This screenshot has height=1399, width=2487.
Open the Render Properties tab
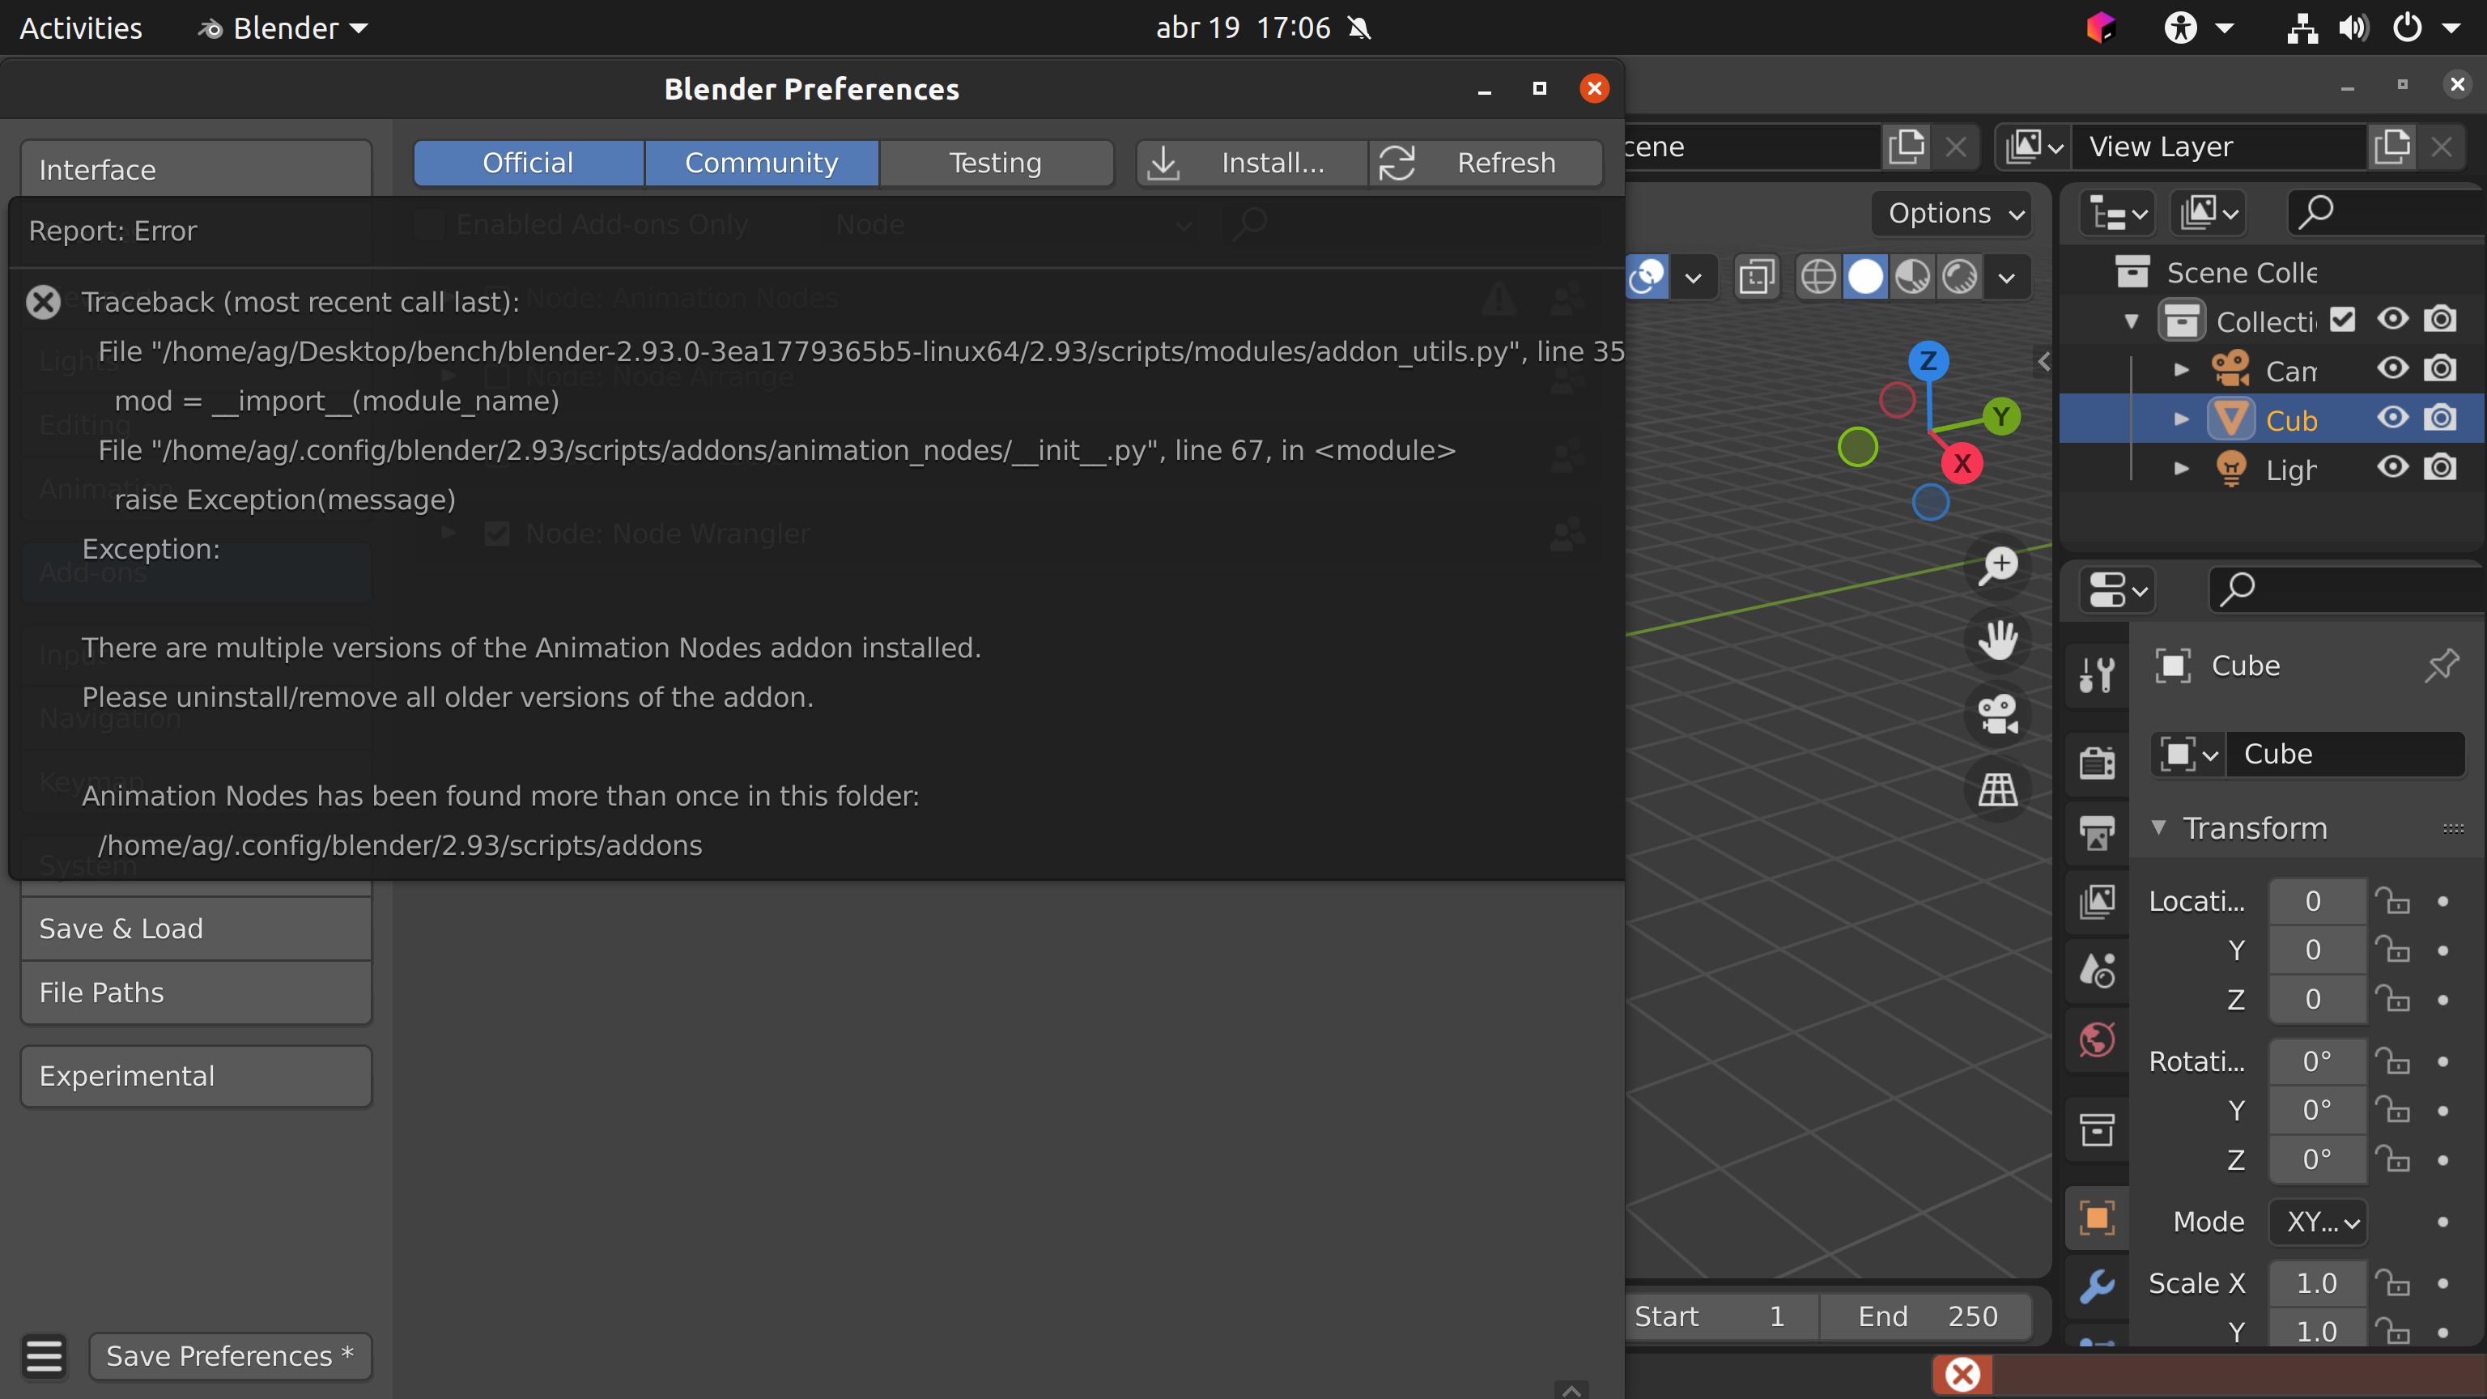2097,762
